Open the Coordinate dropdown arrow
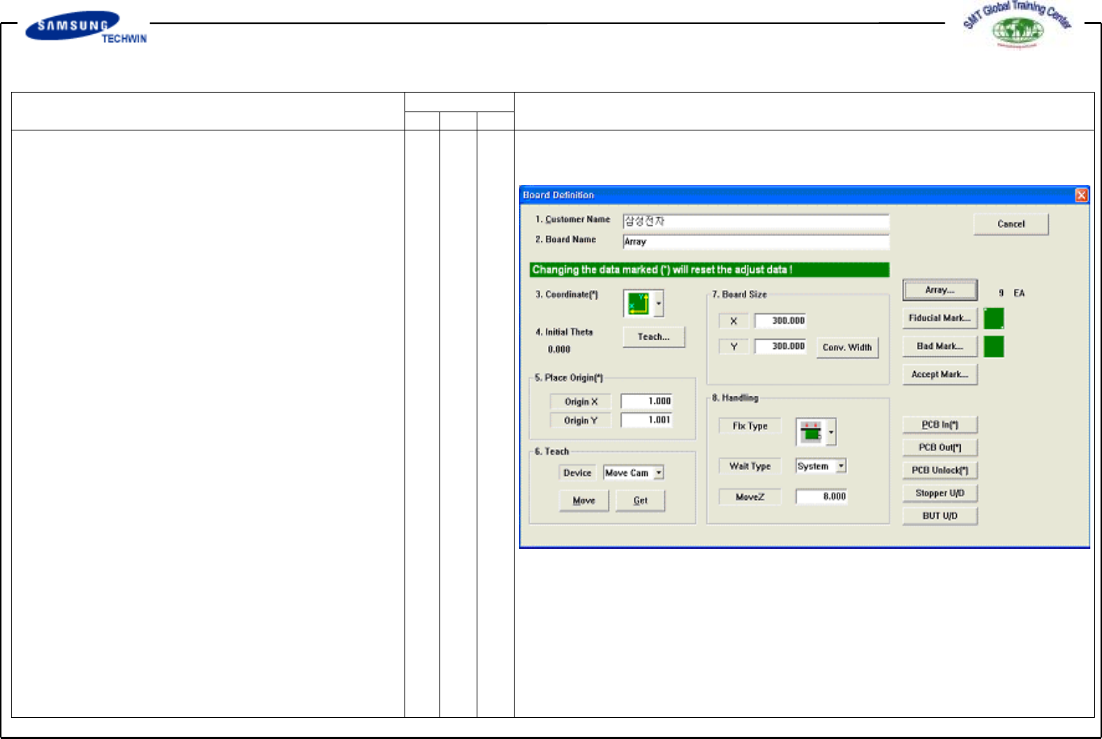This screenshot has width=1102, height=739. click(659, 304)
